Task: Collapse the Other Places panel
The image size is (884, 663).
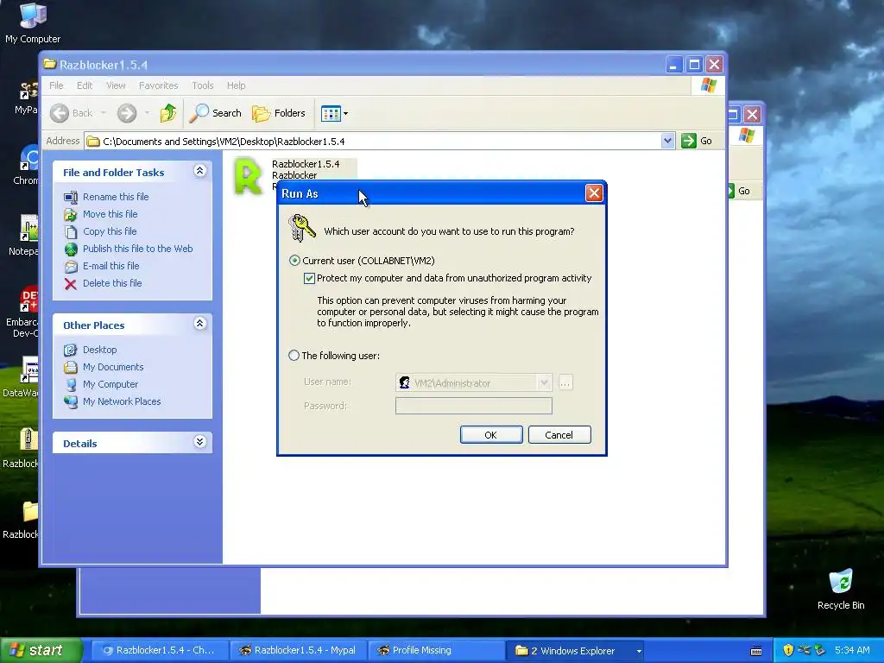Action: click(x=199, y=324)
